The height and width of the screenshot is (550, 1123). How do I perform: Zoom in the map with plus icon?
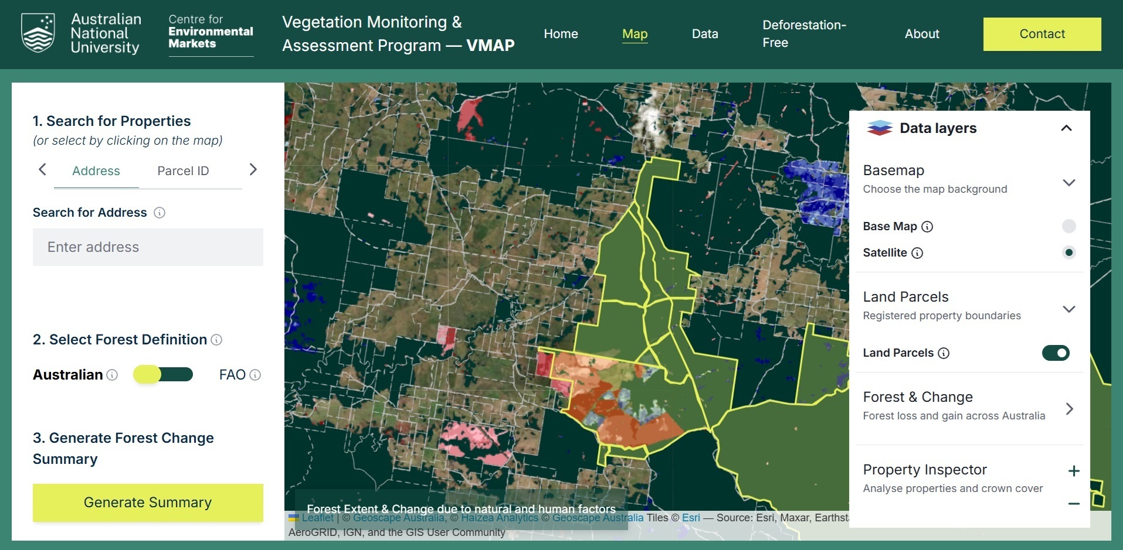click(1074, 471)
